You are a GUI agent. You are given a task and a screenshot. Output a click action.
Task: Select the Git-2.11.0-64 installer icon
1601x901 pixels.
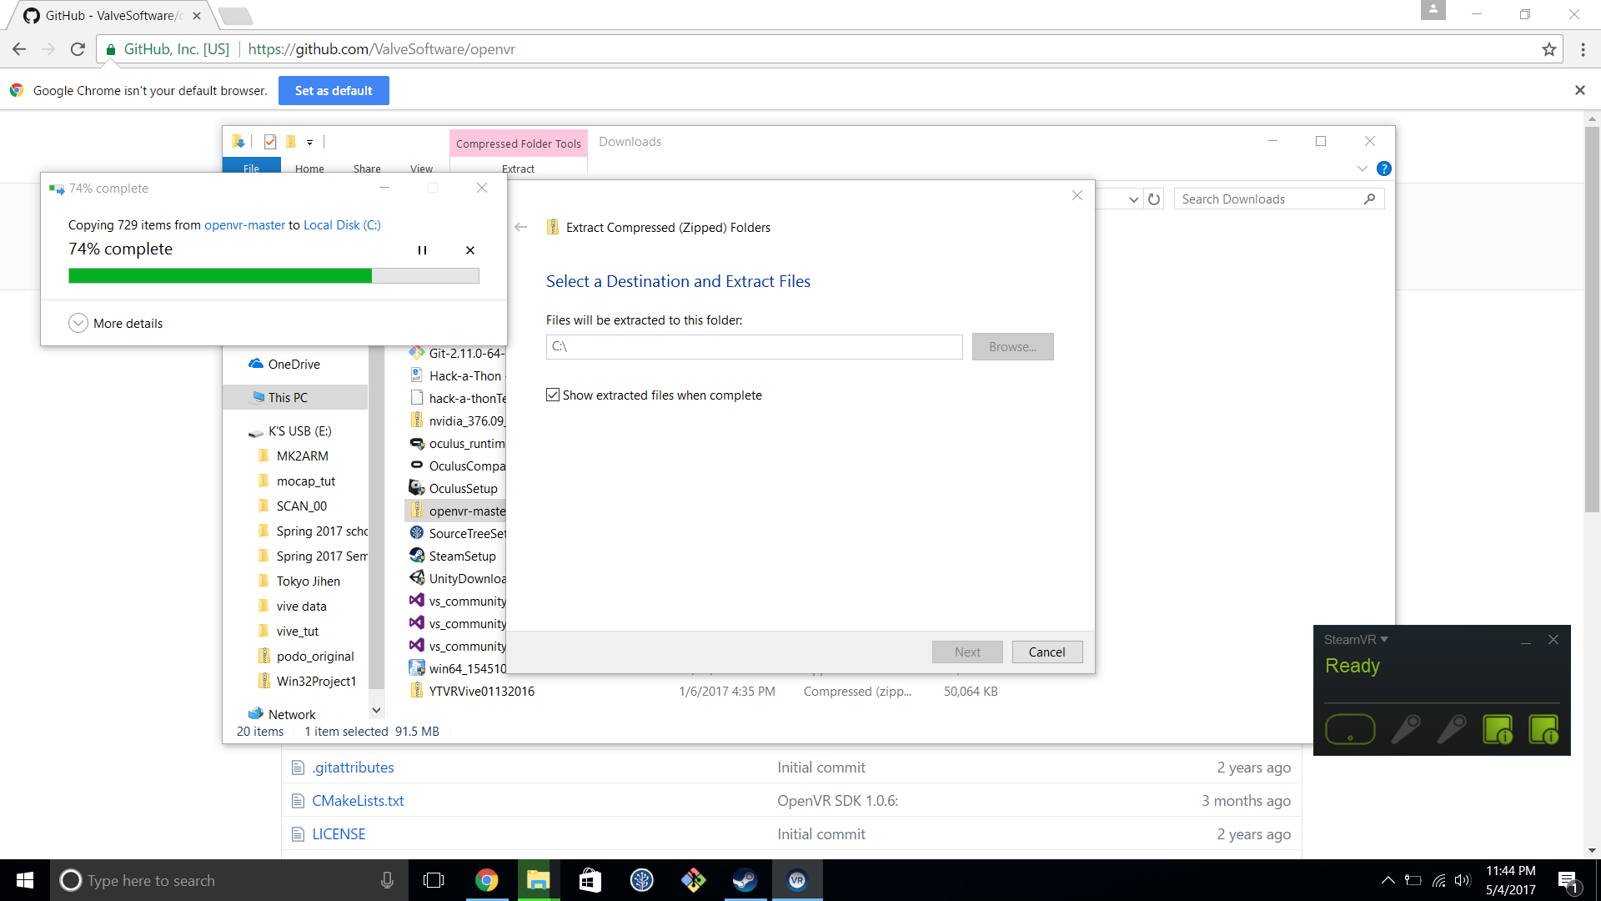(x=417, y=353)
